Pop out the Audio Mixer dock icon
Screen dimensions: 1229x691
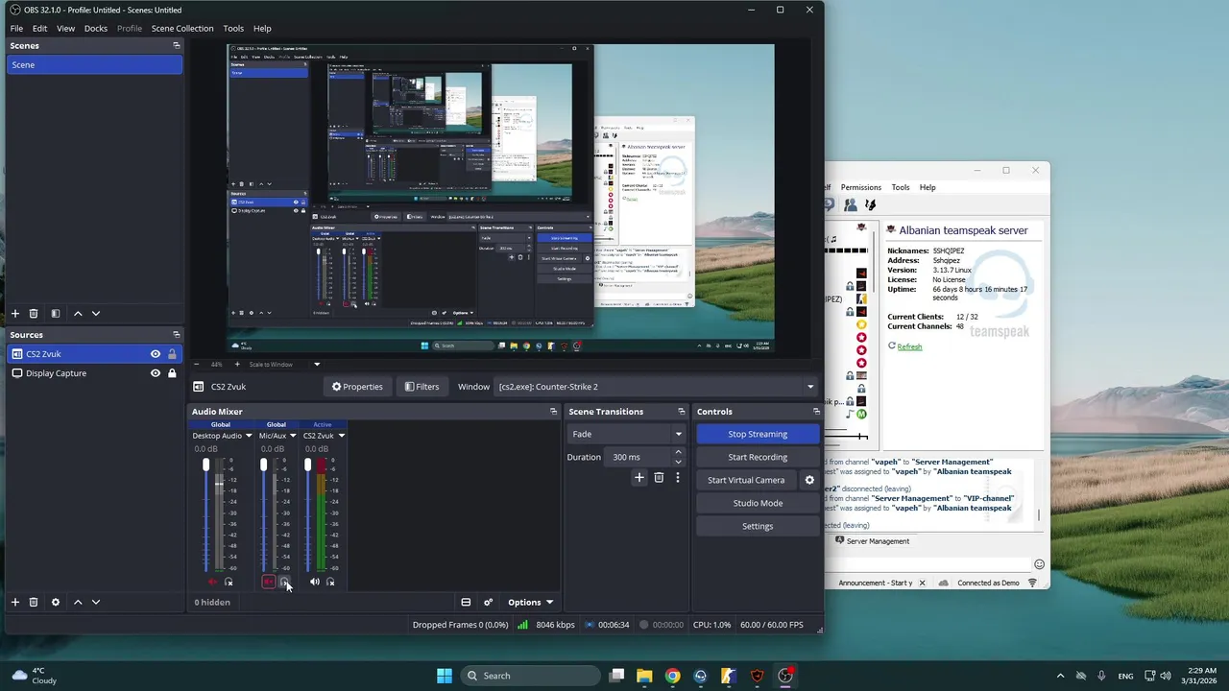tap(553, 412)
